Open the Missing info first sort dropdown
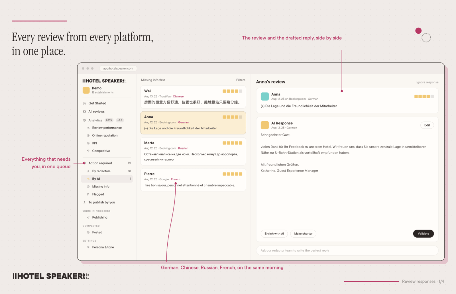 coord(153,80)
